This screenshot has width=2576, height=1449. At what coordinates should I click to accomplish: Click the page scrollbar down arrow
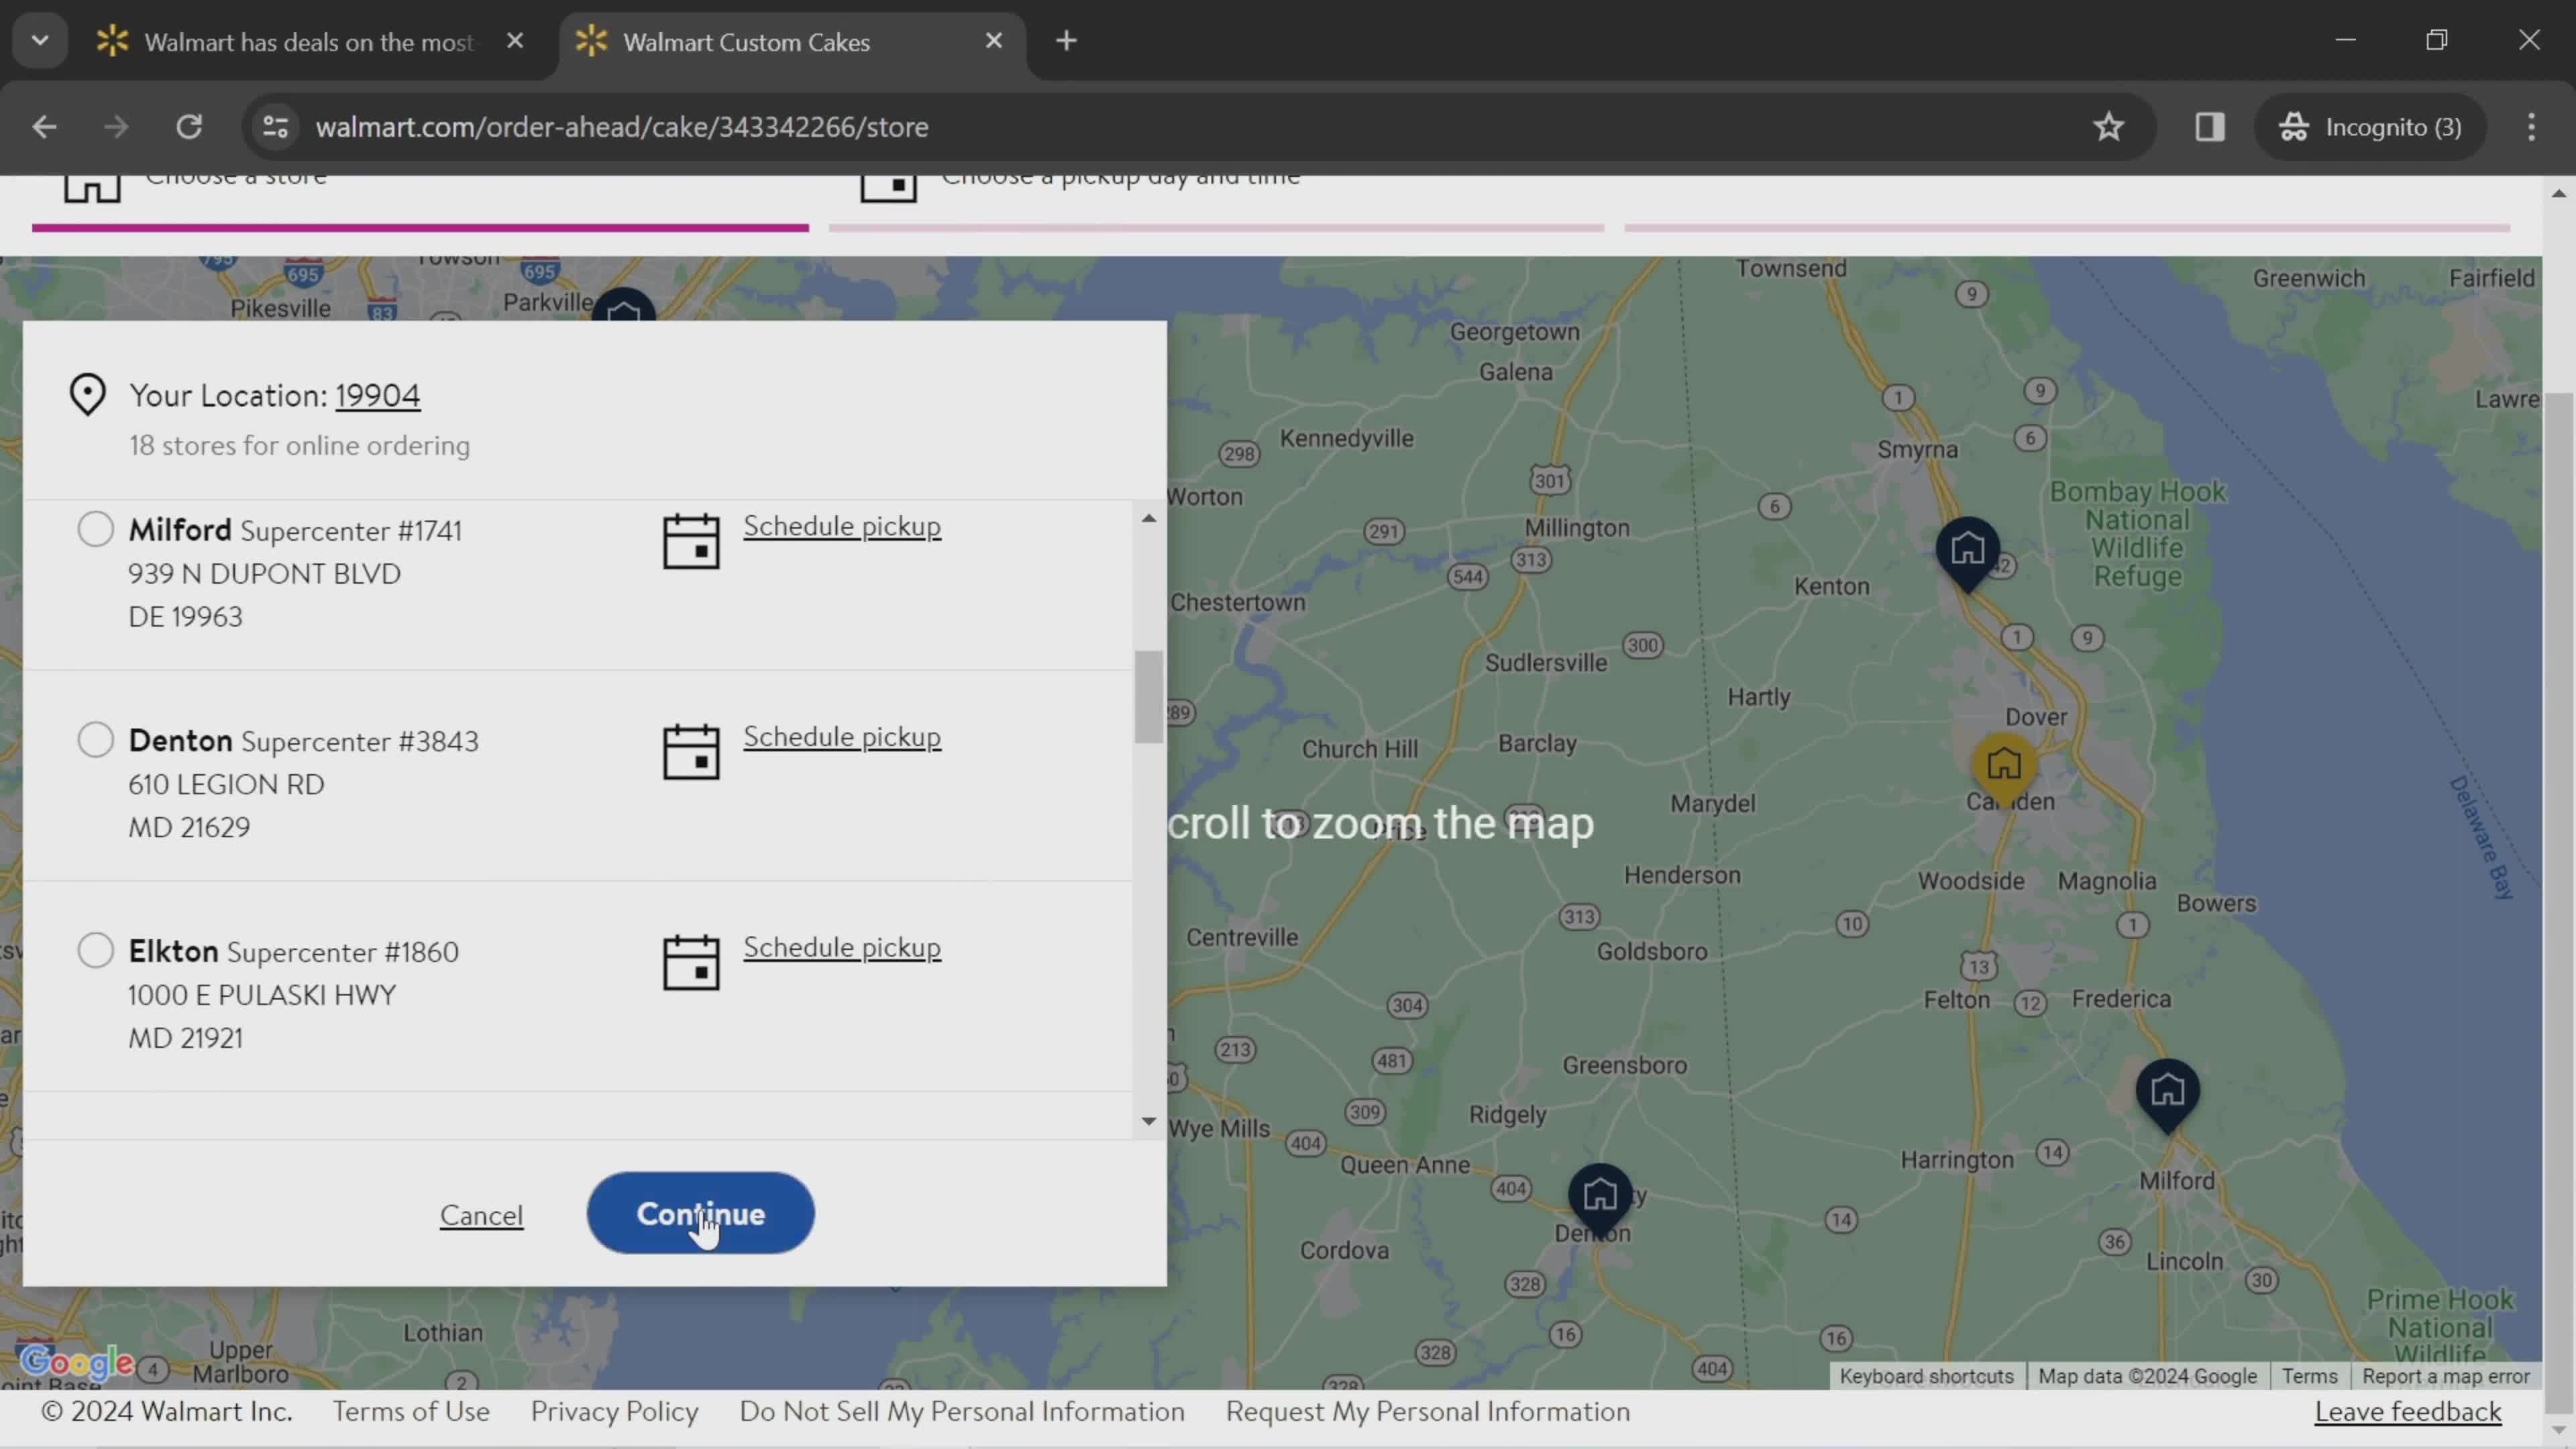tap(2559, 1431)
